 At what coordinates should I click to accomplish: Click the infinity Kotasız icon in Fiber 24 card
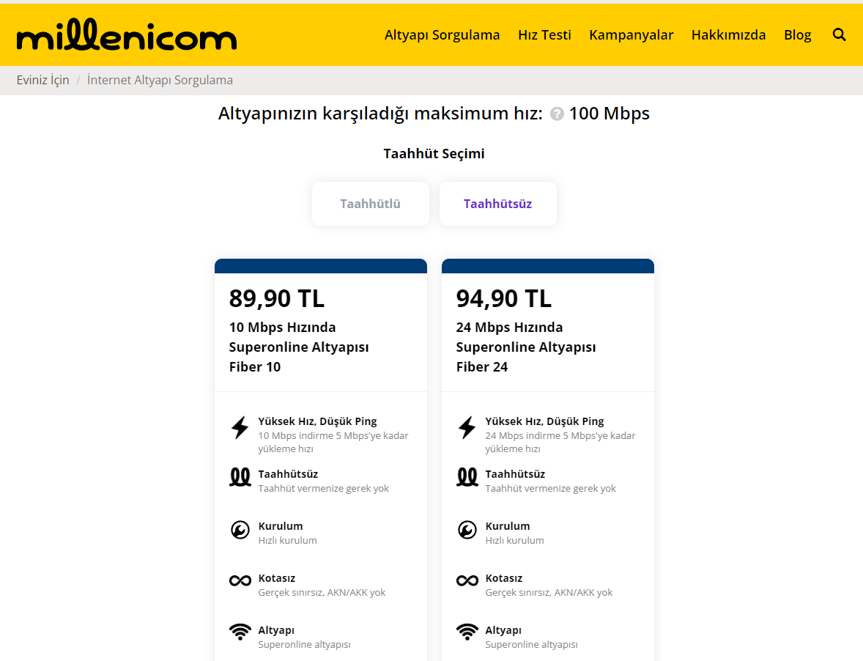(x=467, y=580)
